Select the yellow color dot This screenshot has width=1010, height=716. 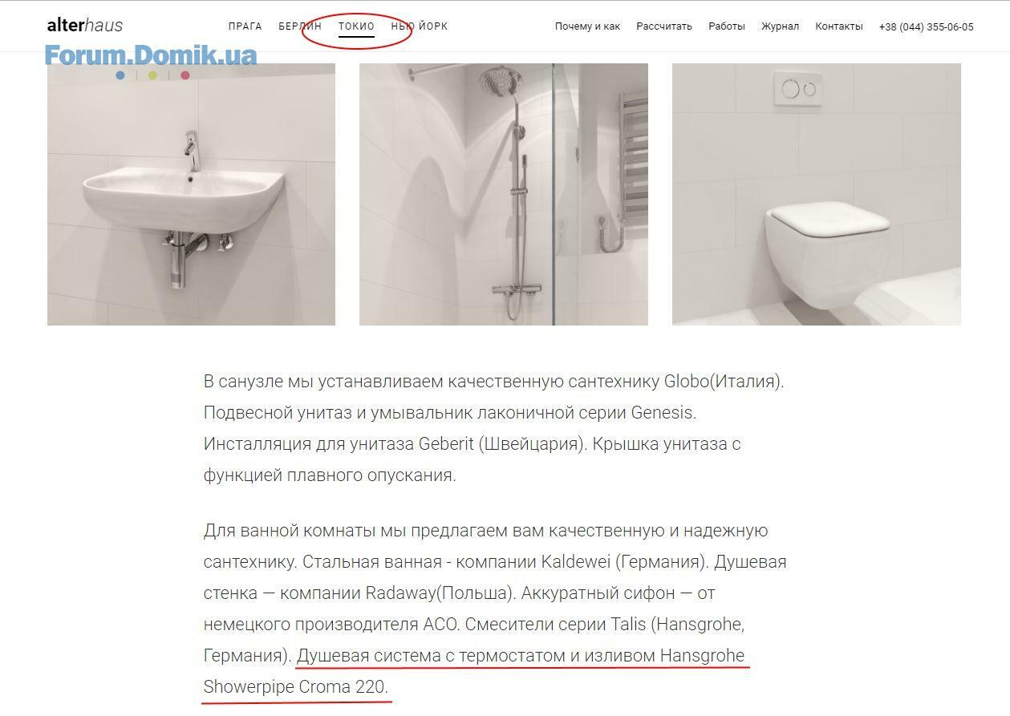153,75
